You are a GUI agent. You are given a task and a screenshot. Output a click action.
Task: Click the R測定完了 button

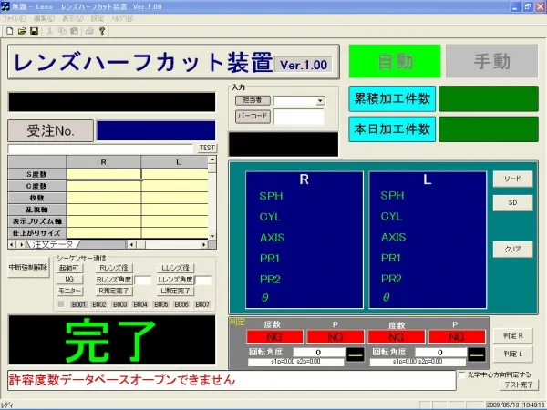[114, 291]
